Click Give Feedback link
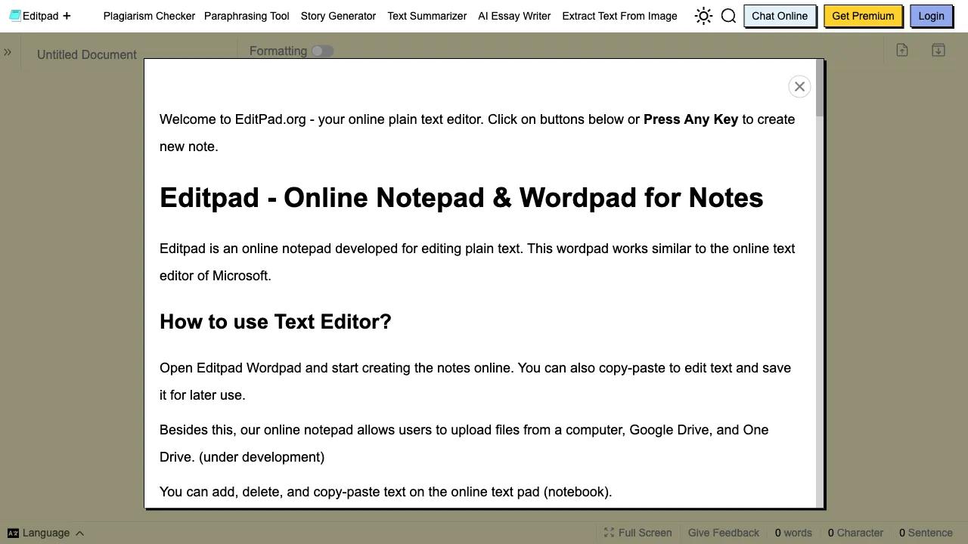This screenshot has width=968, height=544. (x=723, y=533)
